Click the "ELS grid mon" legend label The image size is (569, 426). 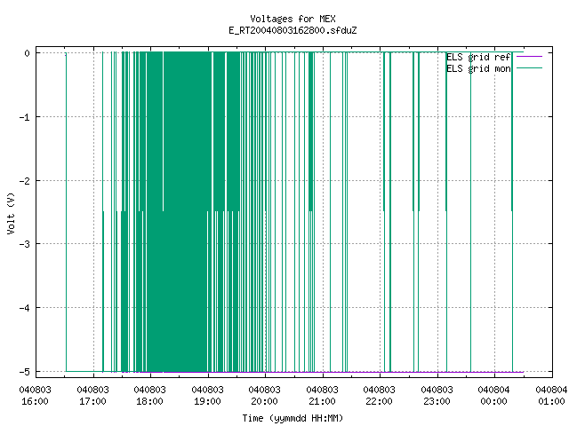coord(478,68)
